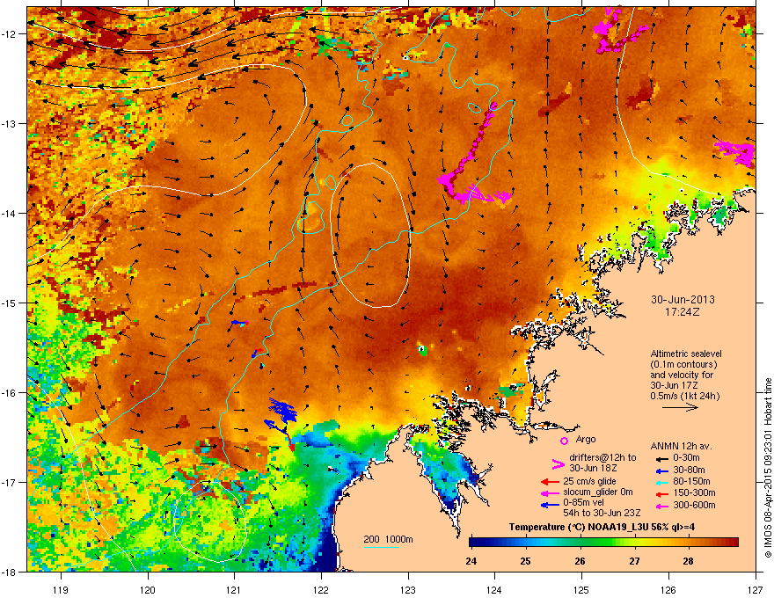Click the red 25 cm/s glide arrow
Image resolution: width=774 pixels, height=598 pixels.
point(550,482)
